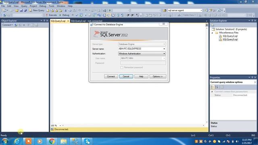
Task: Click Solution Explorer Properties toolbar icon
Action: point(212,25)
